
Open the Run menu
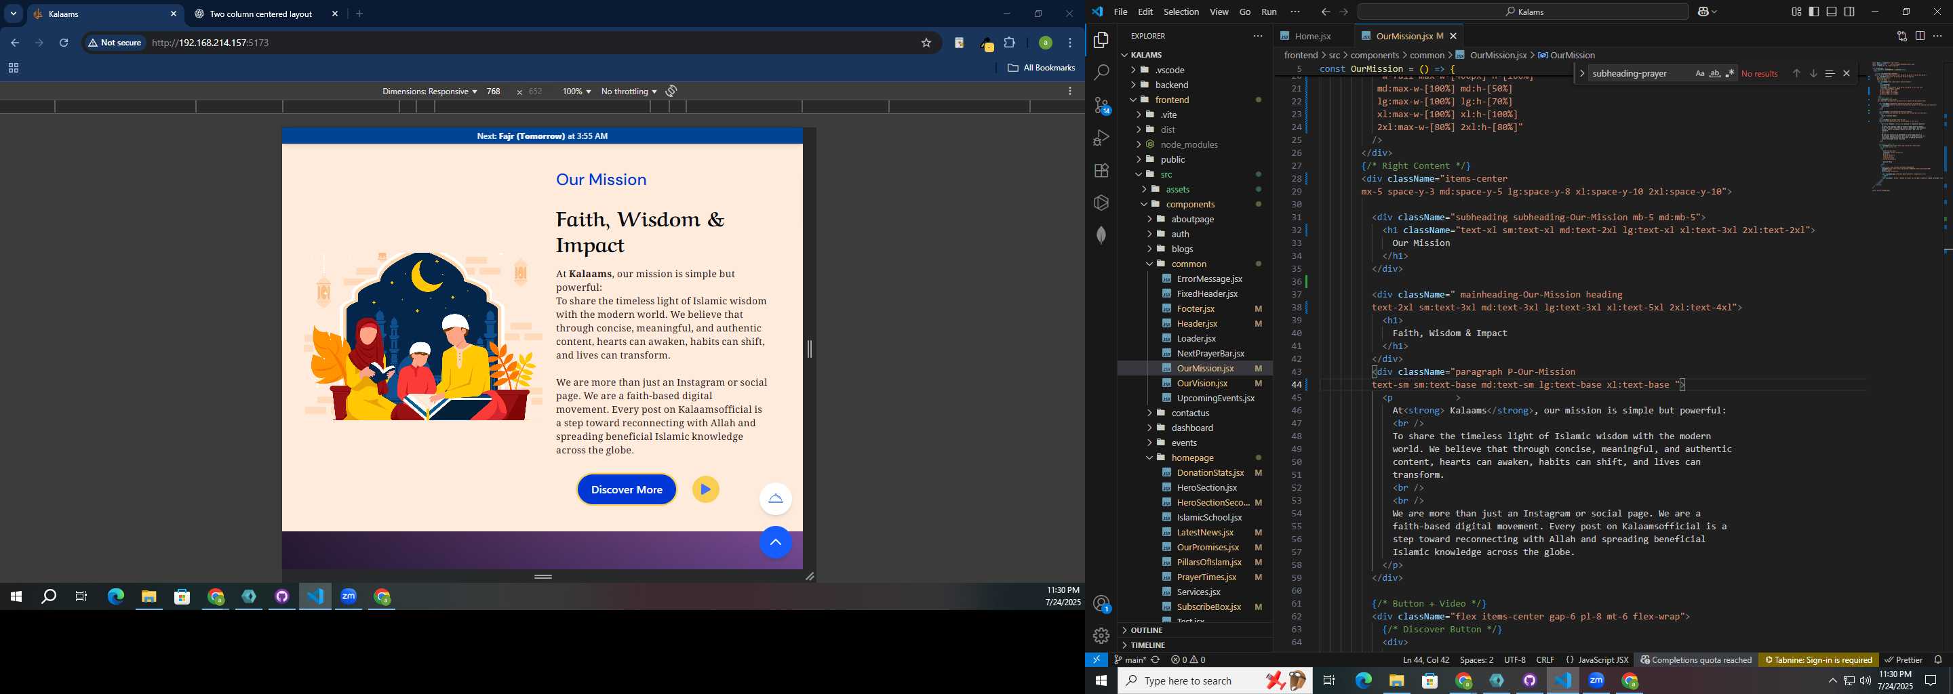(1269, 12)
